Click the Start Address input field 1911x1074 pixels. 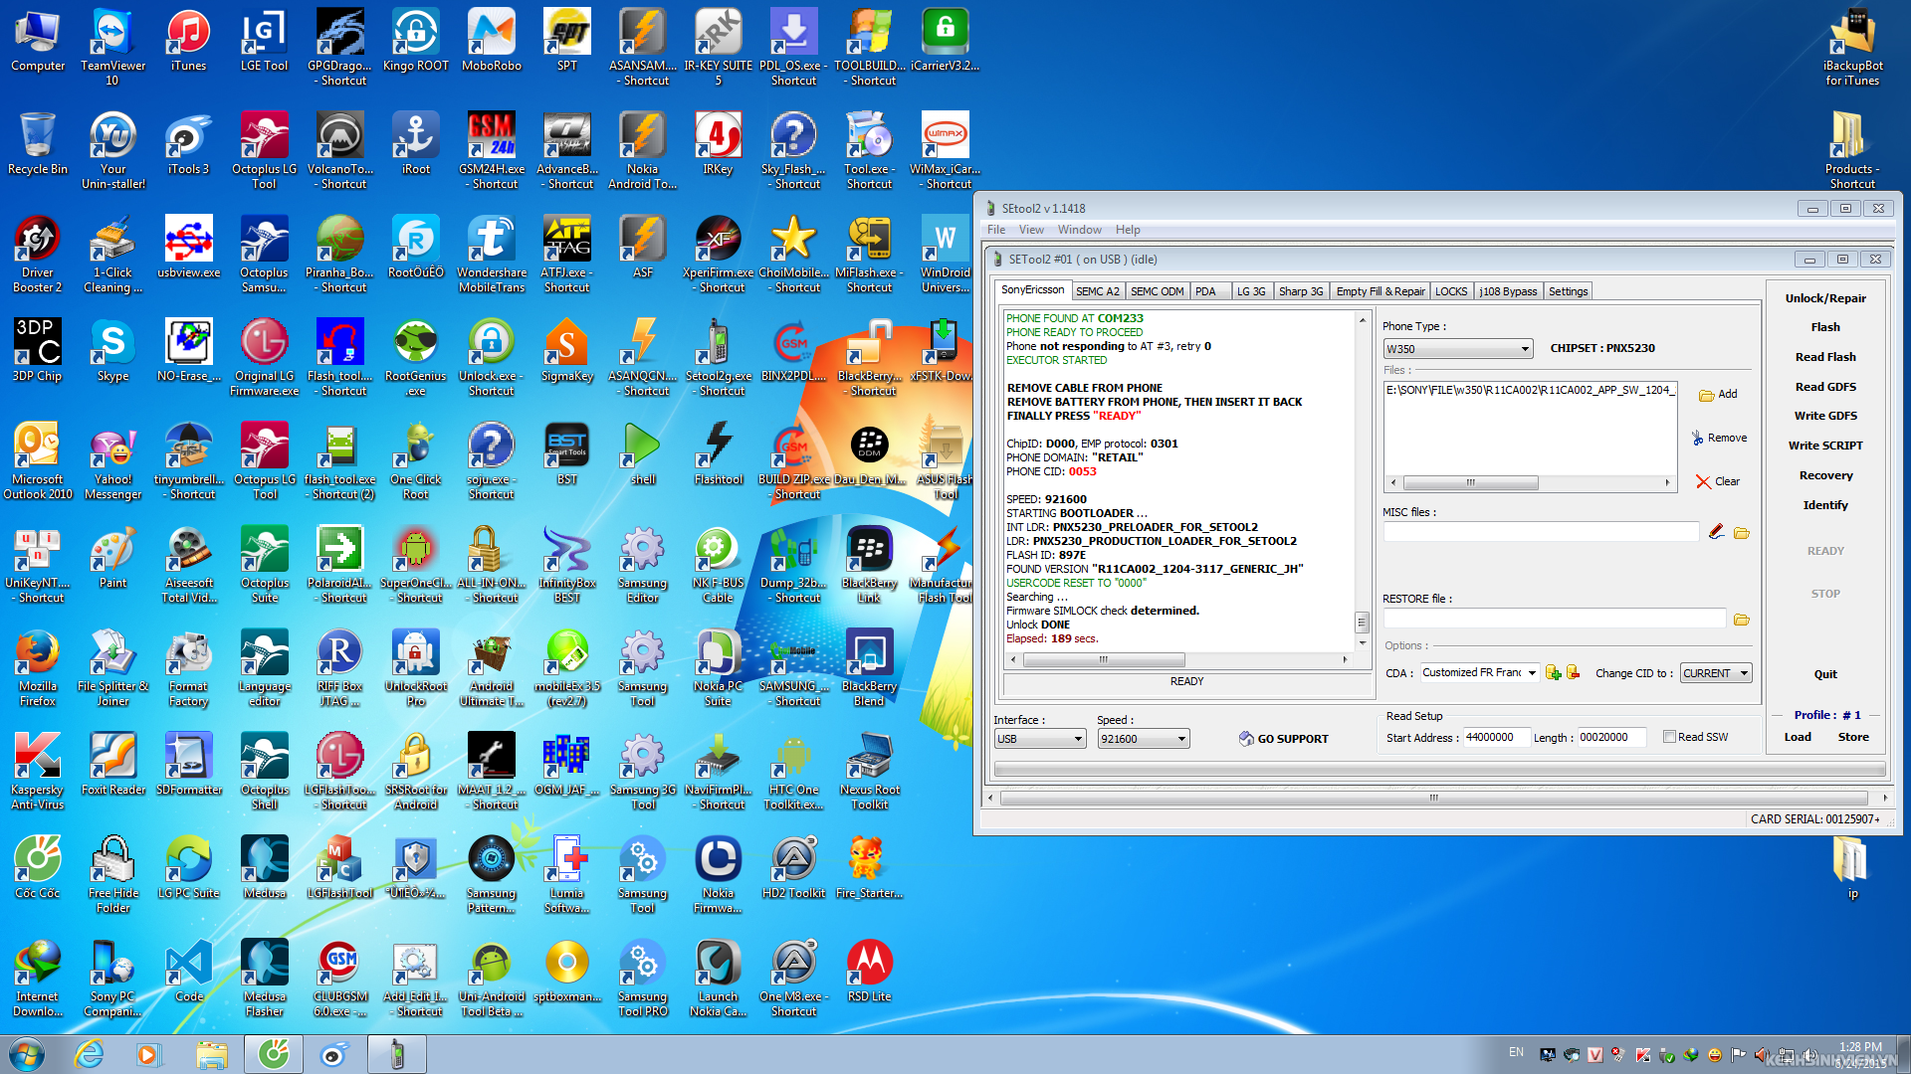1496,737
